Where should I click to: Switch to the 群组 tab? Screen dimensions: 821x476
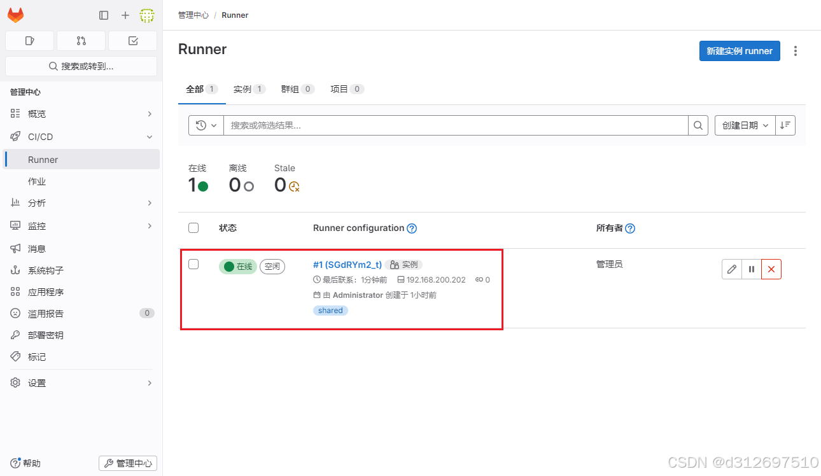pos(298,89)
